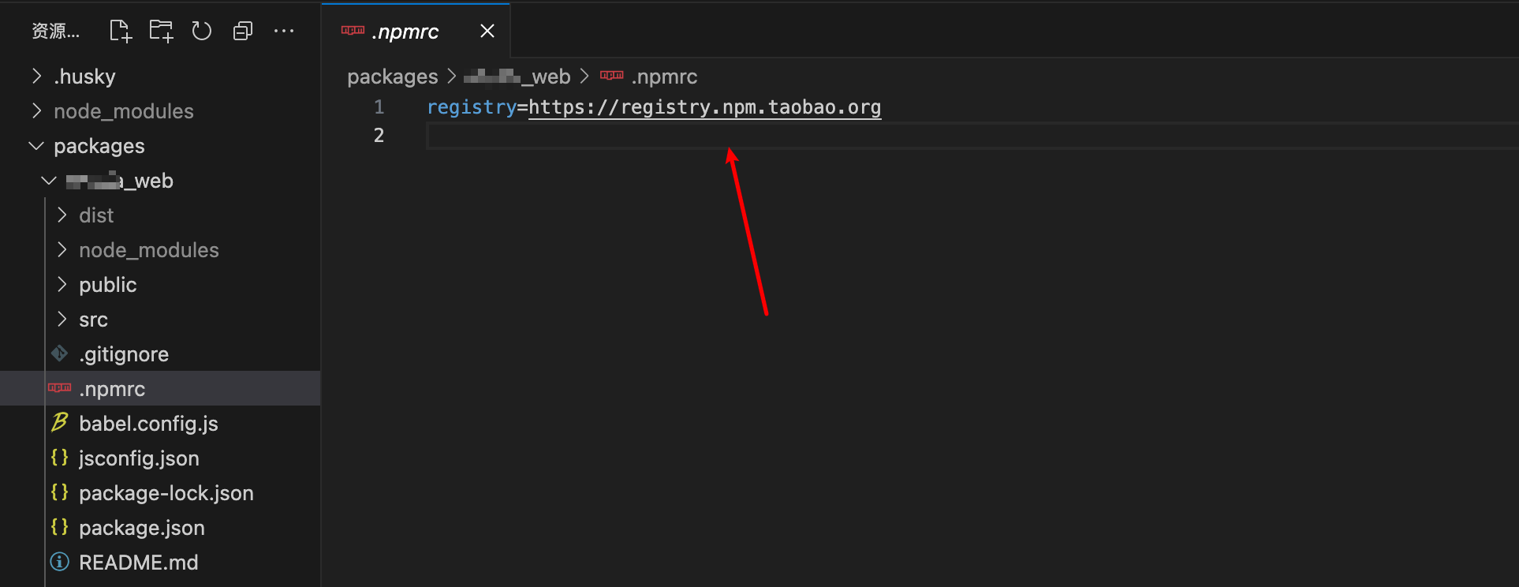
Task: Click the New File icon in explorer
Action: pyautogui.click(x=120, y=32)
